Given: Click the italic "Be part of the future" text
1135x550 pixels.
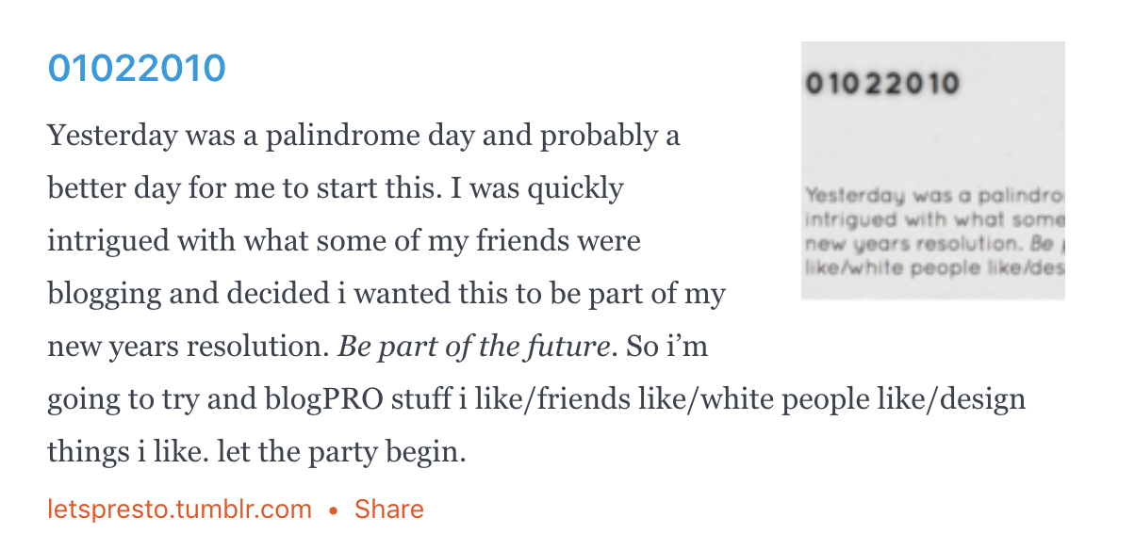Looking at the screenshot, I should [x=472, y=348].
